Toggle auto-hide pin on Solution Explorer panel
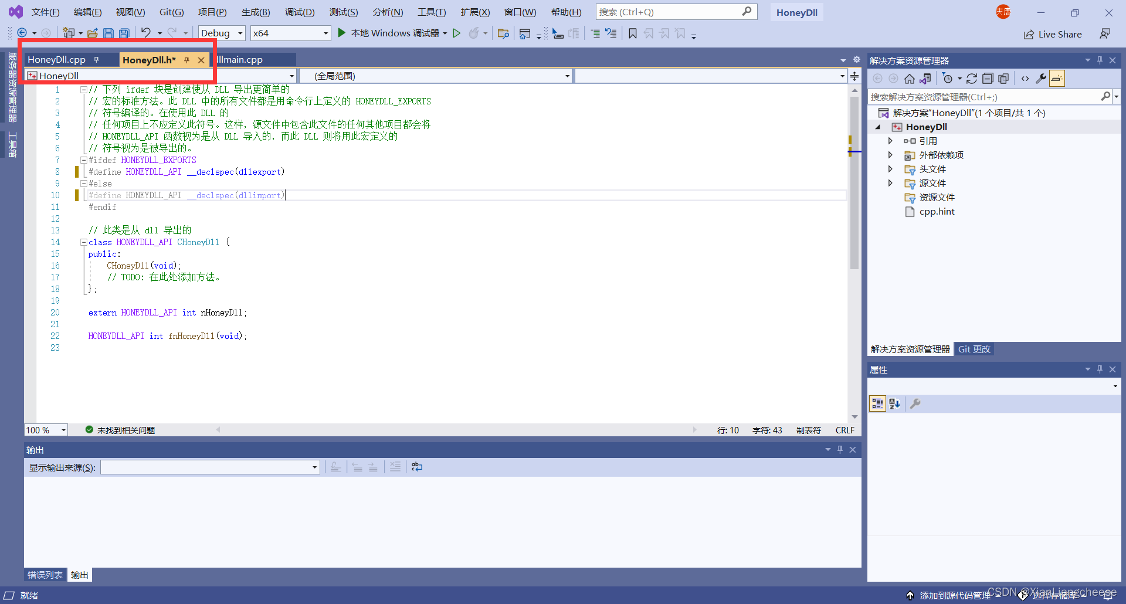 click(x=1100, y=60)
